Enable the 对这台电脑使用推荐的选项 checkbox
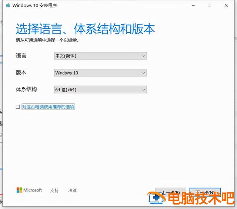This screenshot has width=237, height=209. (18, 107)
